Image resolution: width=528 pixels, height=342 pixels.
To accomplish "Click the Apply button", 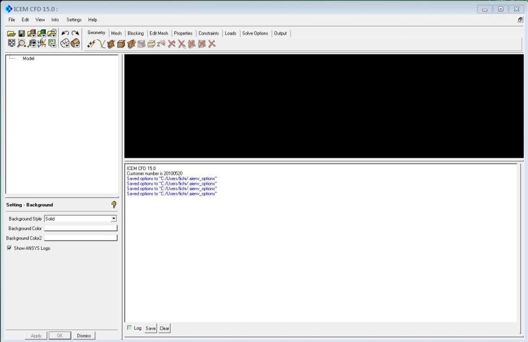I will coord(36,336).
